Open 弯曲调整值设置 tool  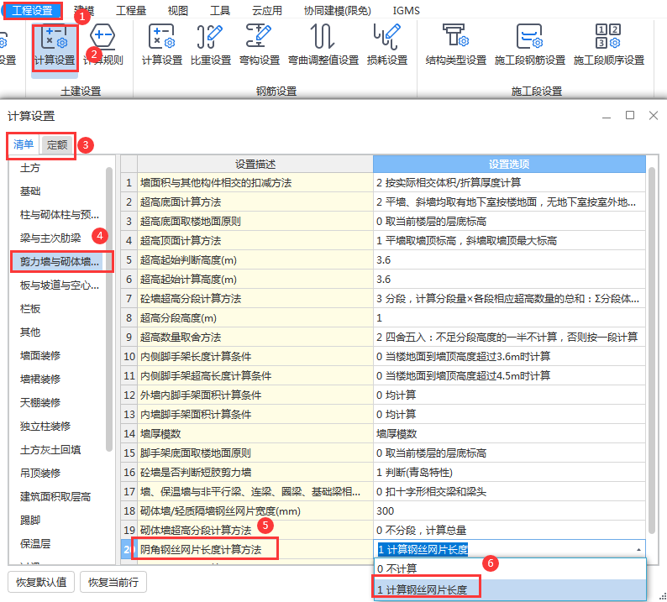[323, 46]
